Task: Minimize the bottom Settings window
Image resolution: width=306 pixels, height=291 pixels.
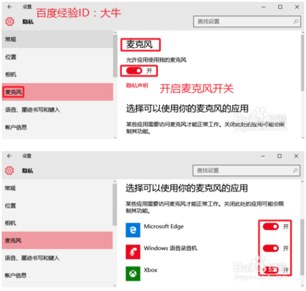Action: coord(263,156)
